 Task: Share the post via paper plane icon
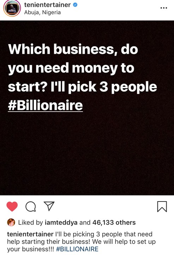coord(49,206)
